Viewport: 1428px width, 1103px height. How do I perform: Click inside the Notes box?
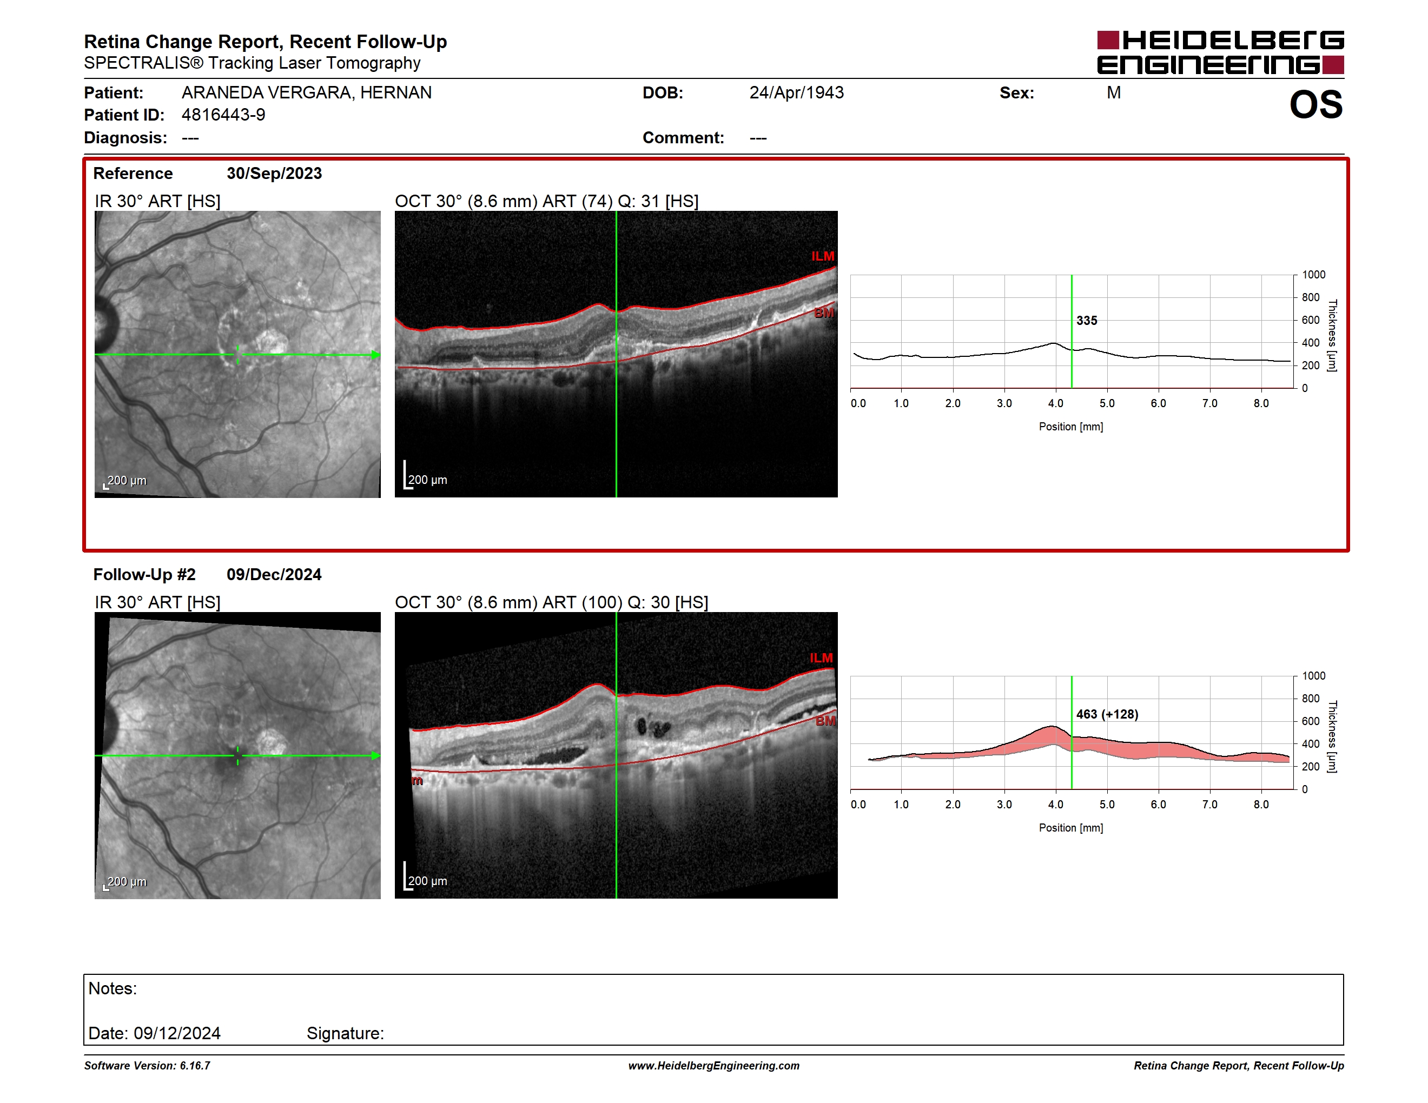tap(714, 1009)
